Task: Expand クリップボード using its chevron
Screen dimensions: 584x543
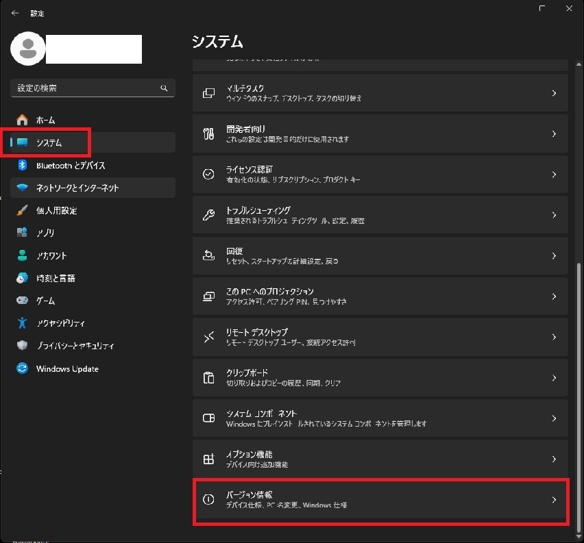Action: point(555,378)
